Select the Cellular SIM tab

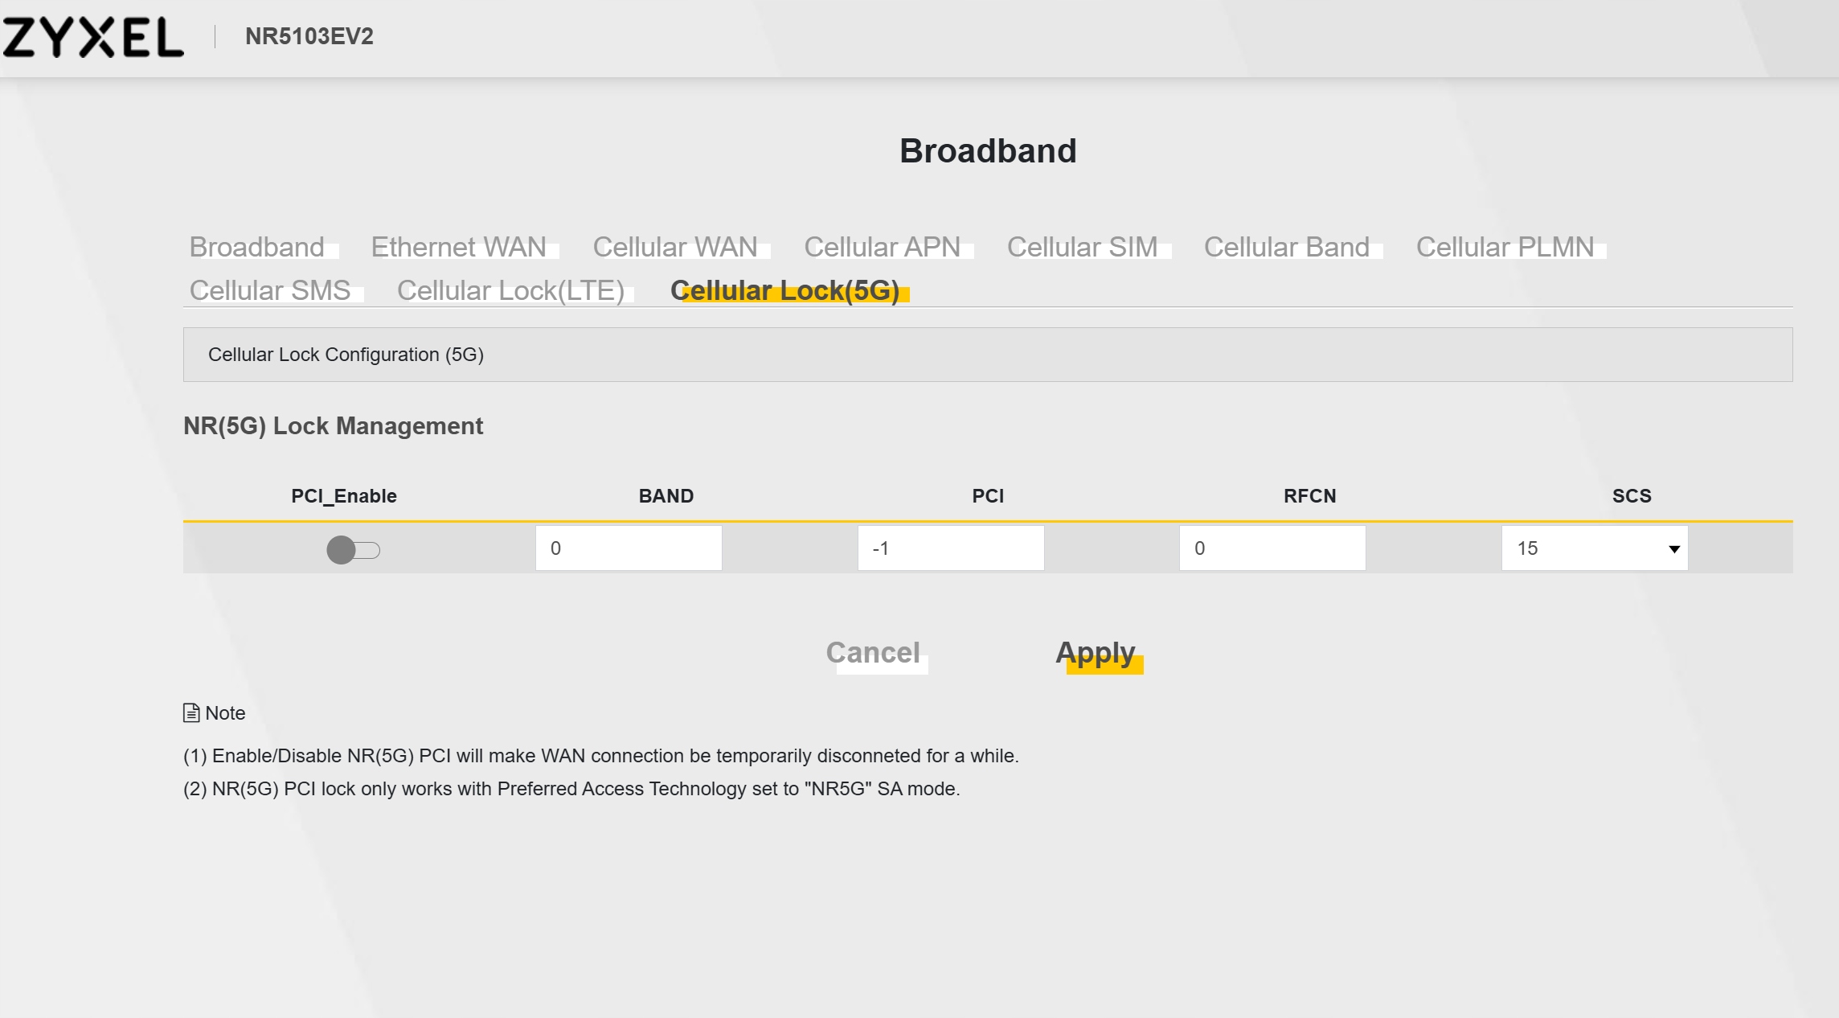click(x=1083, y=247)
